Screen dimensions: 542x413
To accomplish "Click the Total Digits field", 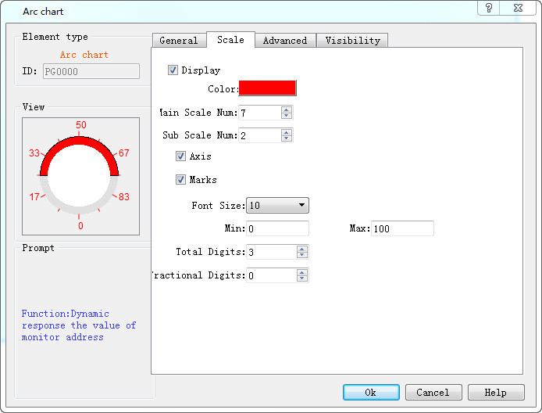I will (271, 252).
